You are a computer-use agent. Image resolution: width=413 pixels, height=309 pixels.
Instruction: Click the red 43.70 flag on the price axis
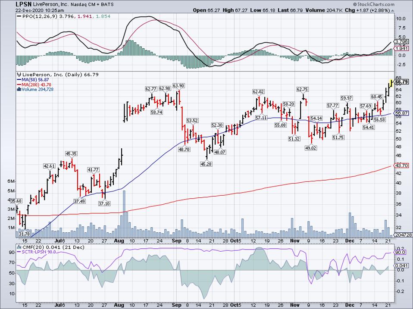tap(402, 165)
